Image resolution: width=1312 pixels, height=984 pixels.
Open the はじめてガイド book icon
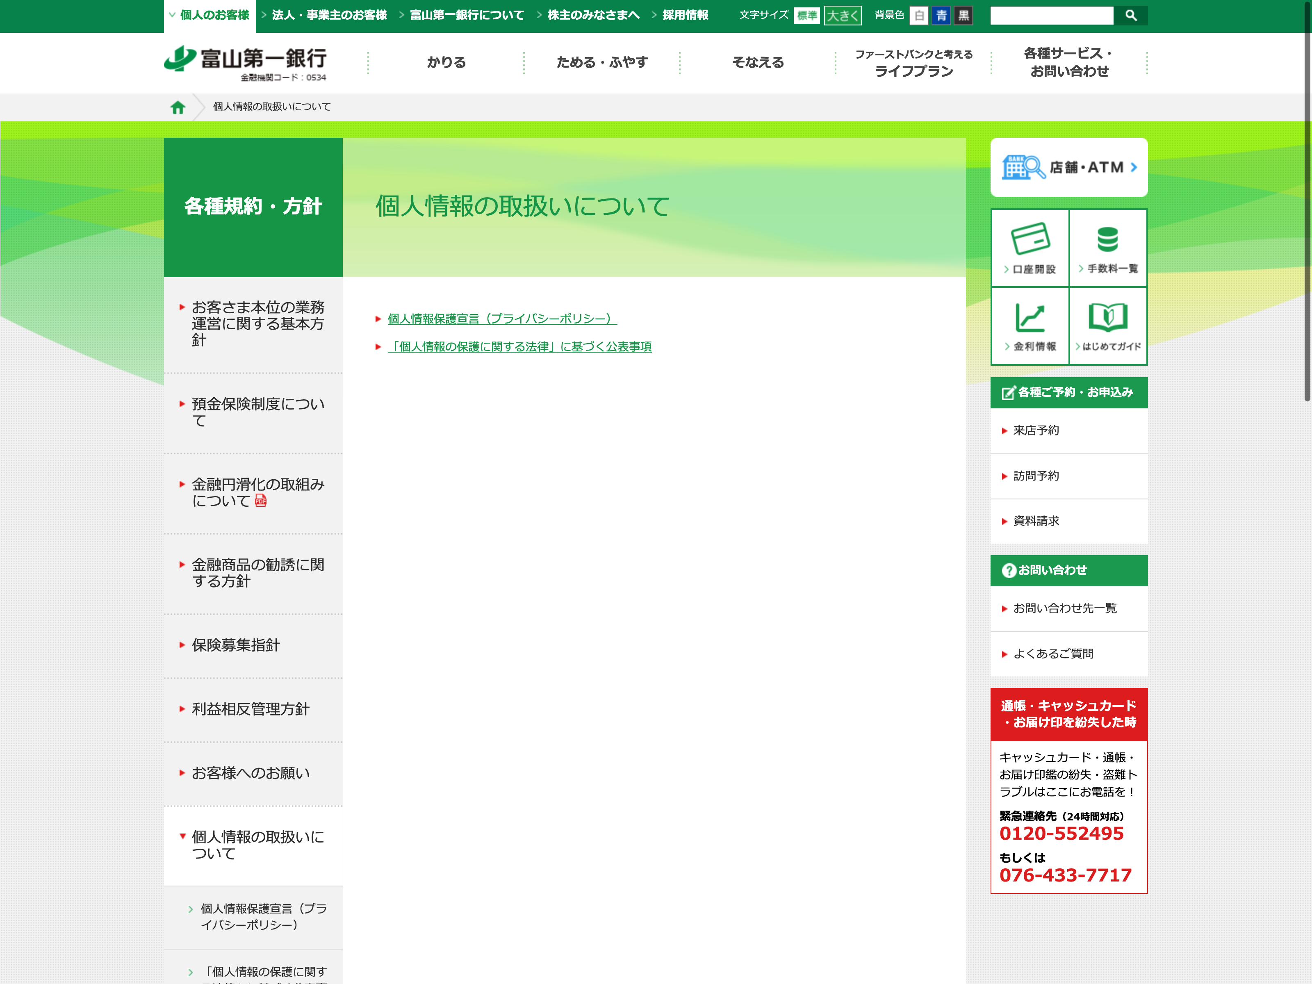1107,317
